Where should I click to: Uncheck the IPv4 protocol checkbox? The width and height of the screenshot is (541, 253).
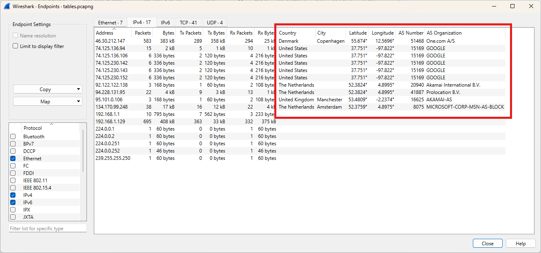pos(13,195)
